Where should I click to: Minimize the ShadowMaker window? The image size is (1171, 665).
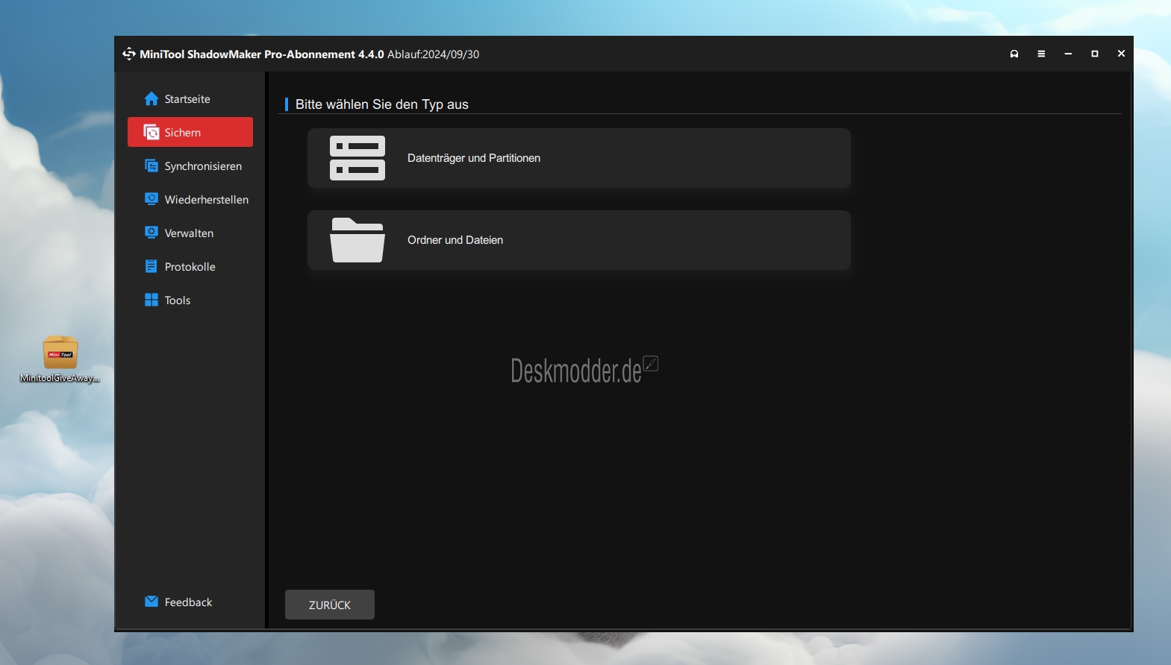point(1068,54)
